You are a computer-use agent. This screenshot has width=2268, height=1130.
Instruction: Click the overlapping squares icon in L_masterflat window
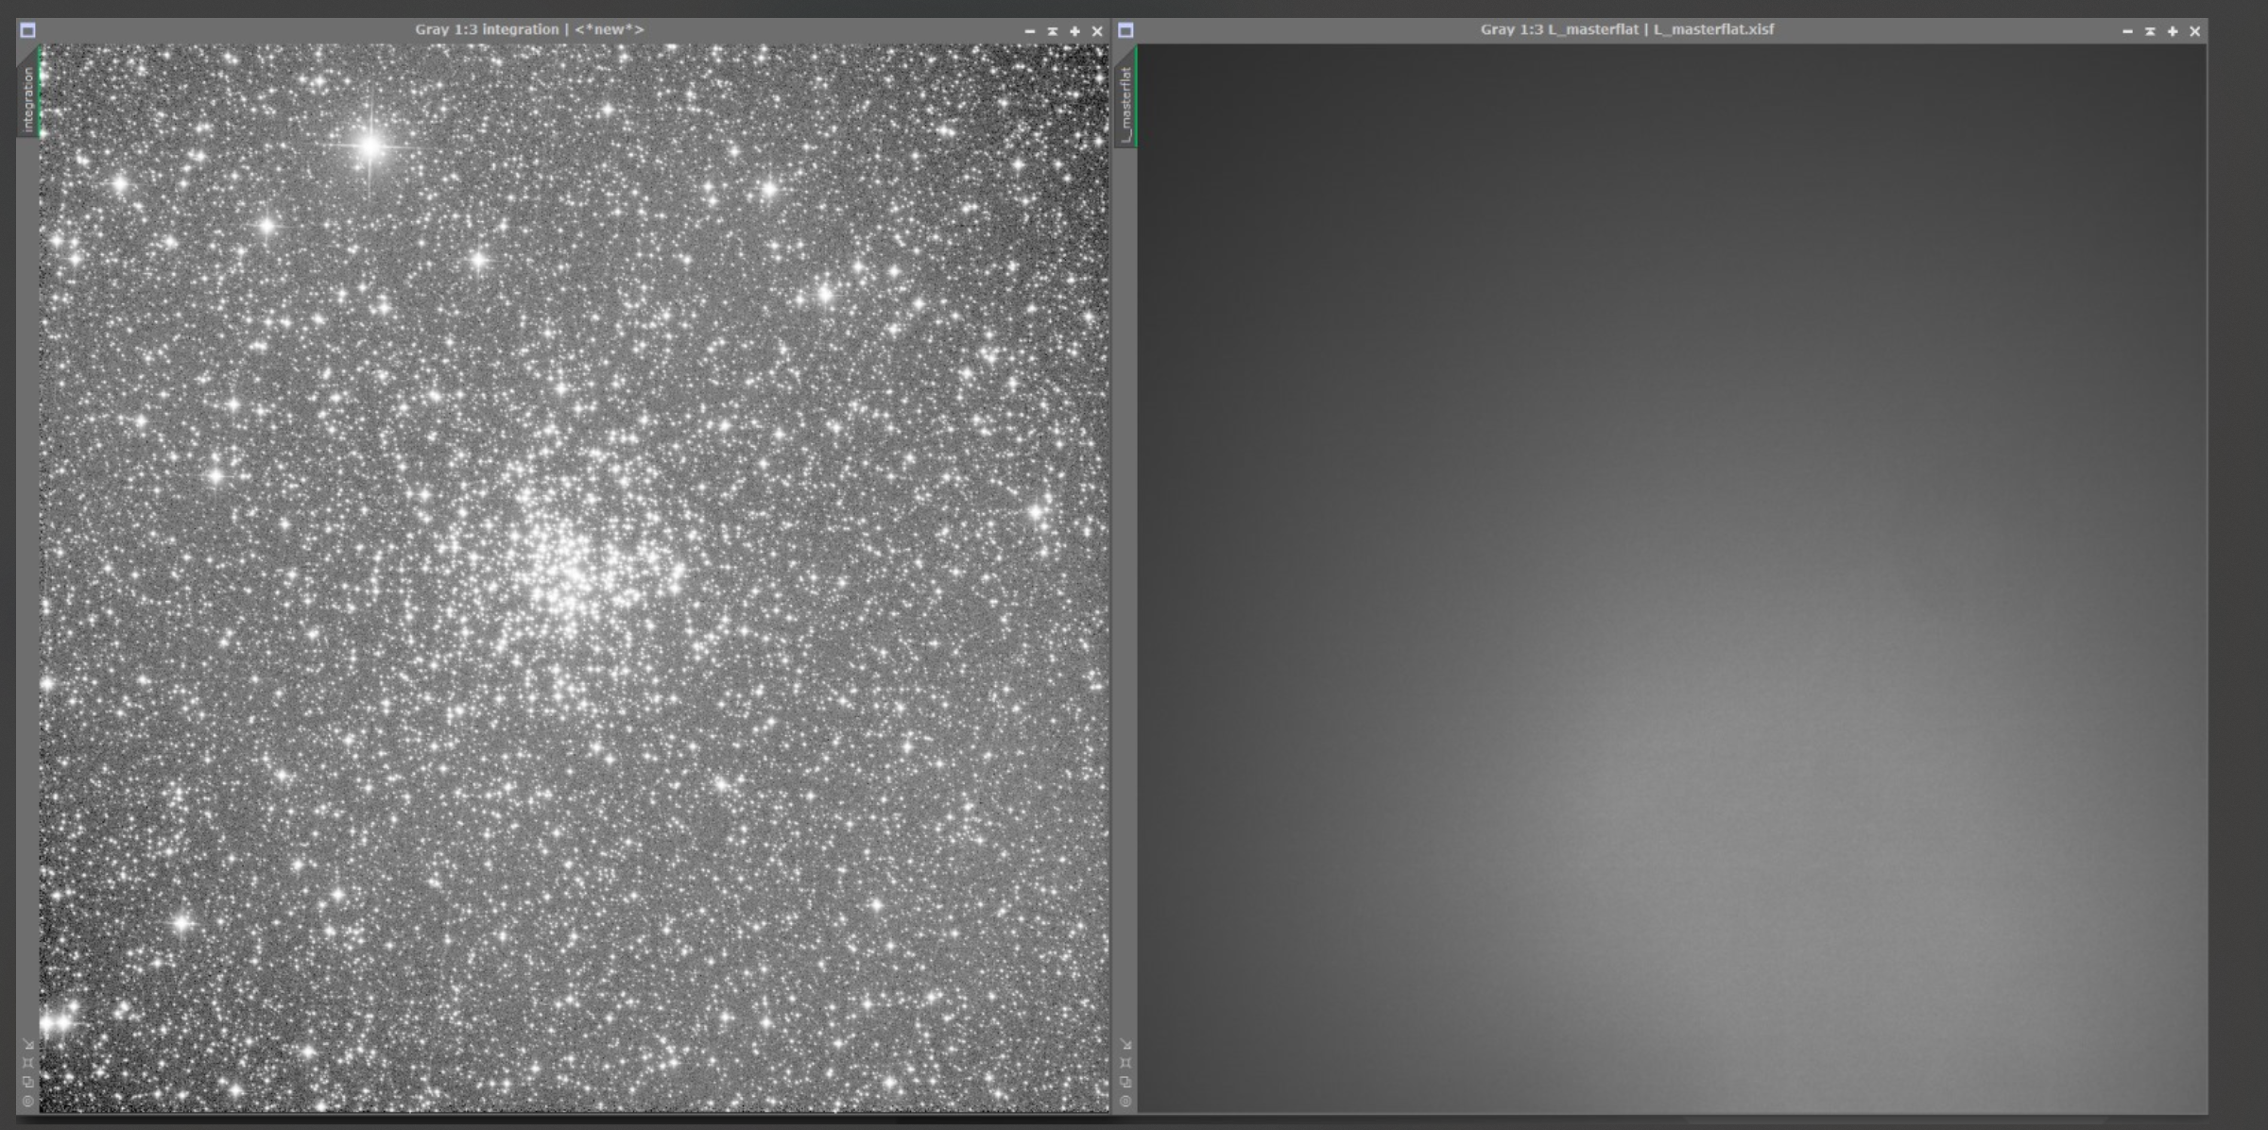1125,1082
